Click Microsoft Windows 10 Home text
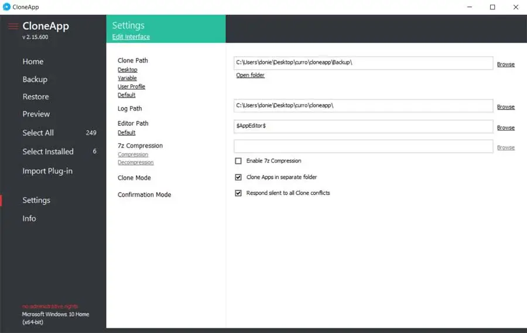 [56, 314]
